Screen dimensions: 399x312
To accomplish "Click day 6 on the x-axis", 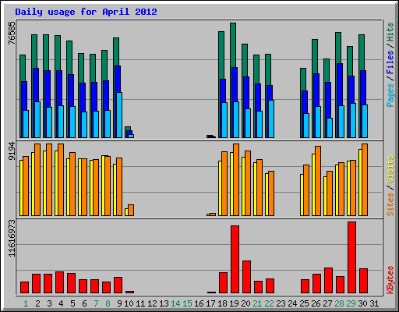I will click(x=84, y=303).
